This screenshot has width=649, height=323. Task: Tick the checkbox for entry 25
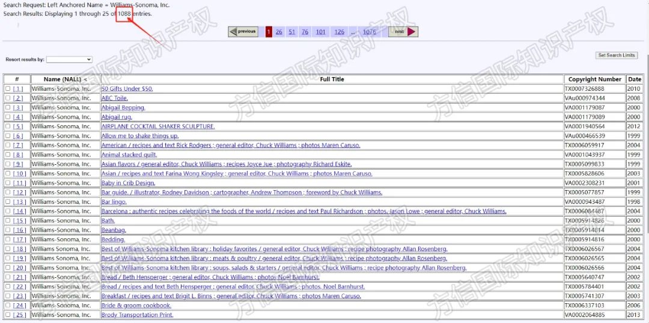[8, 315]
